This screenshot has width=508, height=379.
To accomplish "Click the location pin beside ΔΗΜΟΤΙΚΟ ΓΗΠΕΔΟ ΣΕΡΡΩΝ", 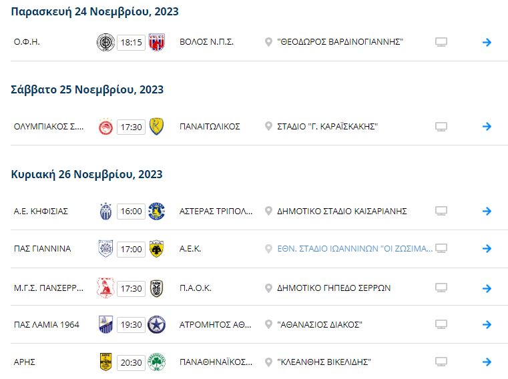I will click(x=268, y=288).
